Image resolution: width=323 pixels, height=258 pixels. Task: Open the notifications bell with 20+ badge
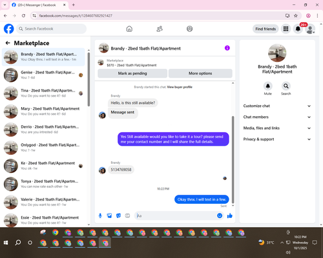pos(298,29)
